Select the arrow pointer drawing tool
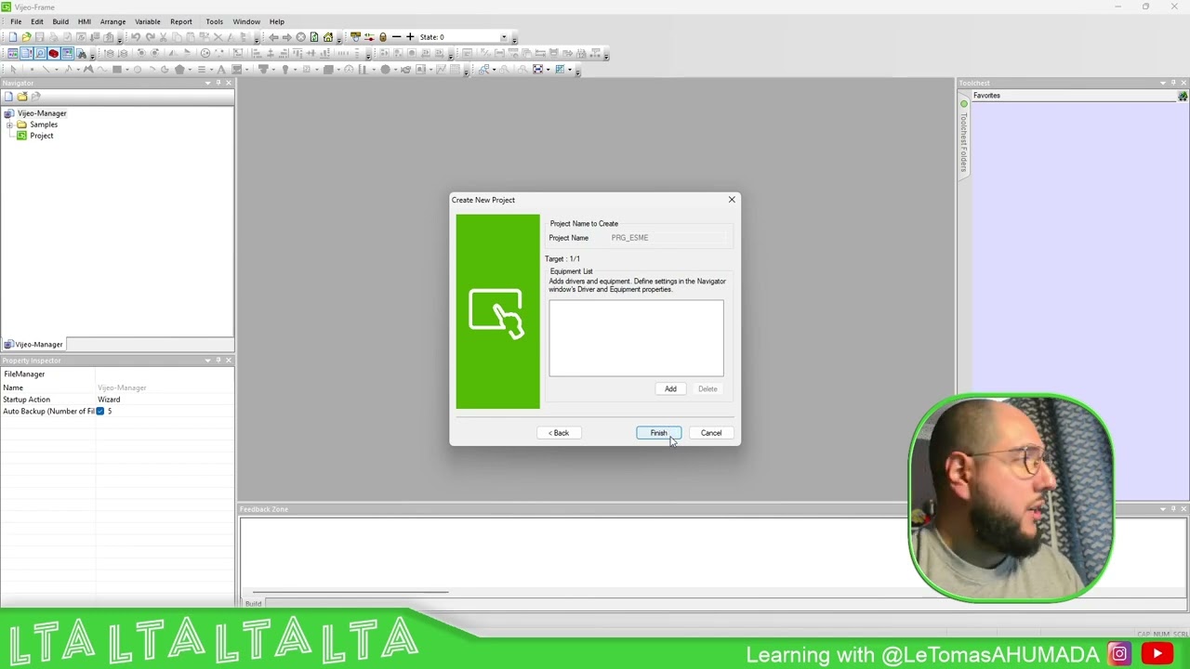Screen dimensions: 1190x669 coord(13,70)
